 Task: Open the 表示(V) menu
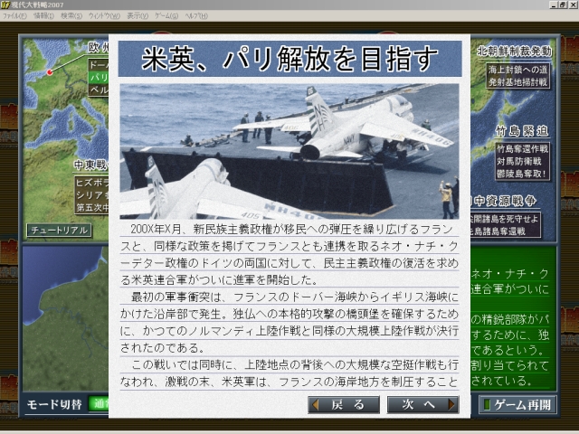tap(138, 16)
